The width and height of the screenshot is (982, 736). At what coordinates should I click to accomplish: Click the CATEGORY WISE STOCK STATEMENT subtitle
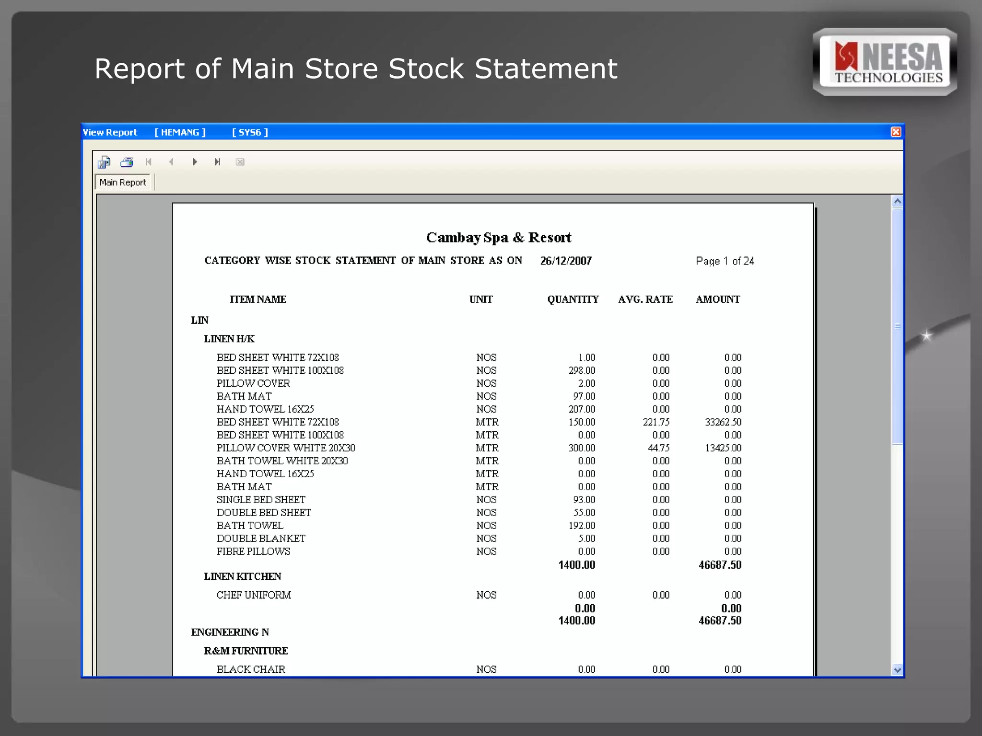click(x=363, y=260)
